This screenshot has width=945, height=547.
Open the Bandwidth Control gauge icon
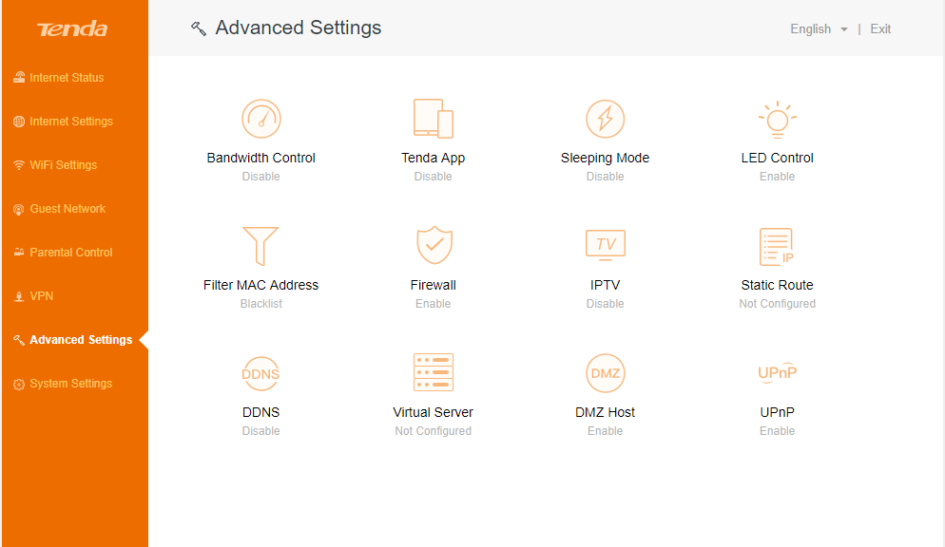(x=260, y=119)
